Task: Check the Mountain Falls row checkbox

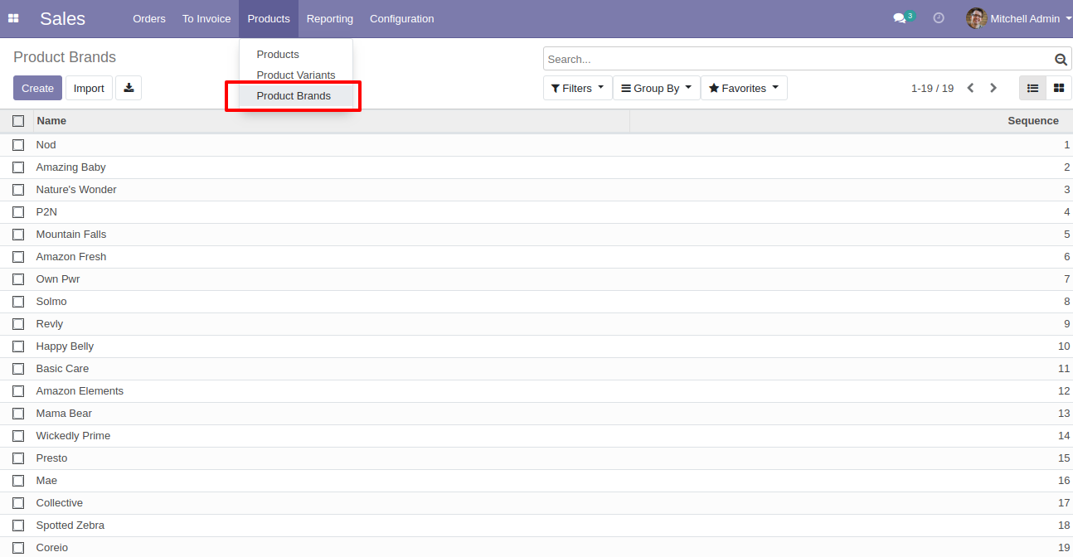Action: (18, 235)
